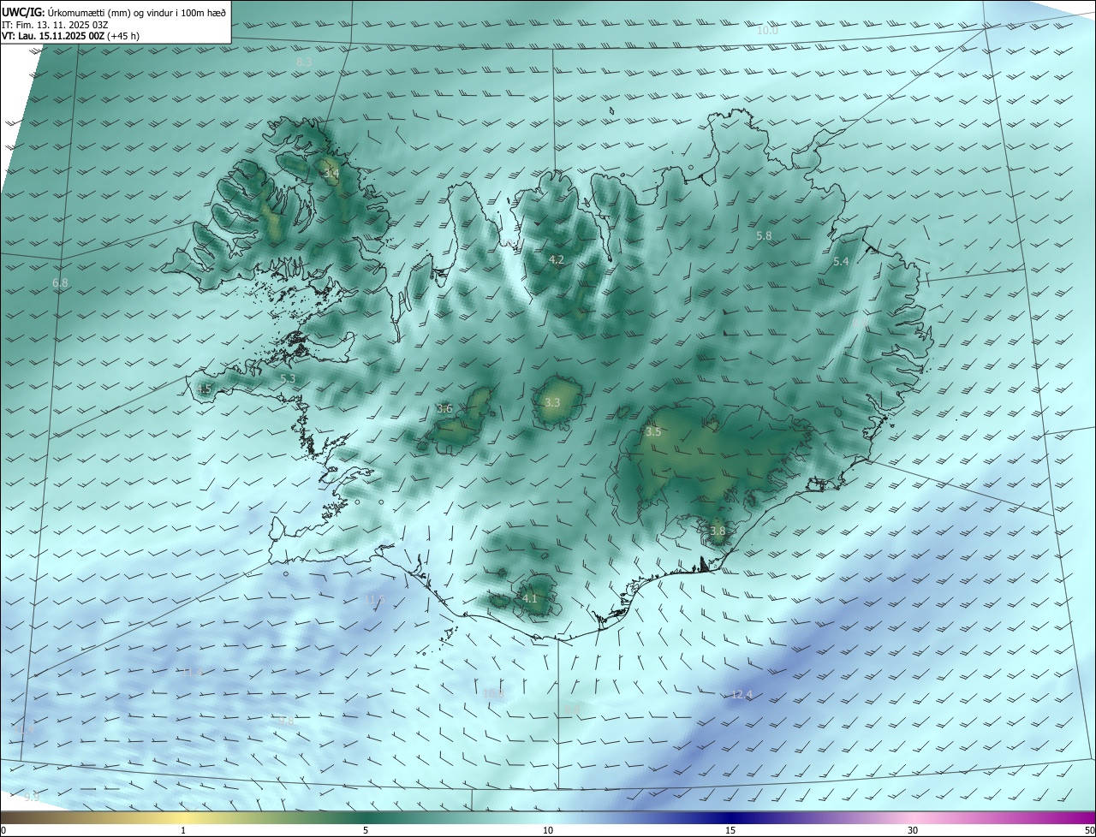Viewport: 1096px width, 837px height.
Task: Click the 4.2 value label on the map
Action: point(557,259)
